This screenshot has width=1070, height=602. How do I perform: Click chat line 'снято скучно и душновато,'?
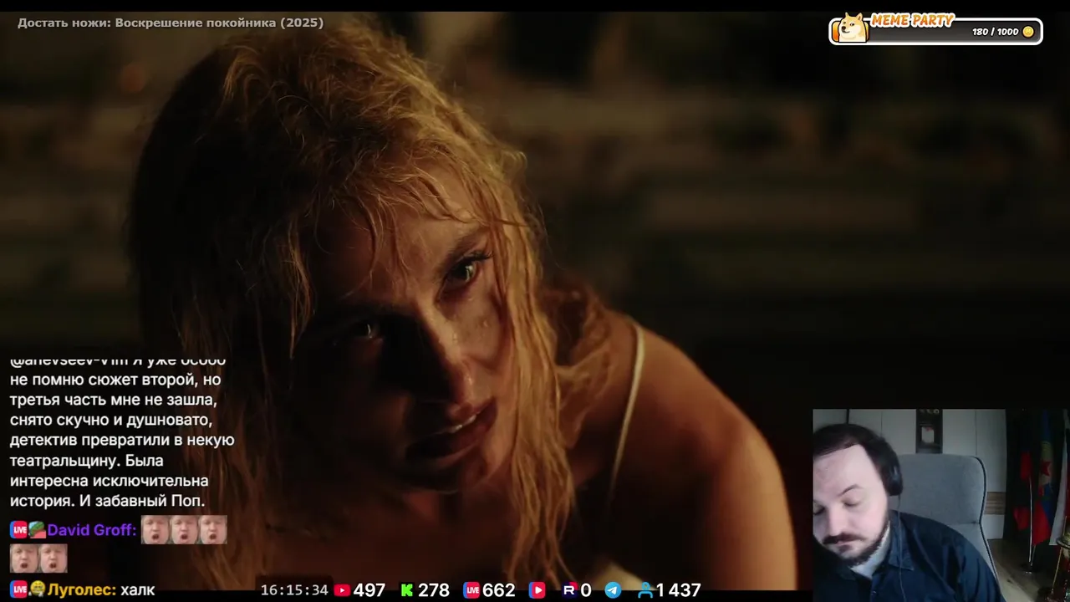pos(111,420)
